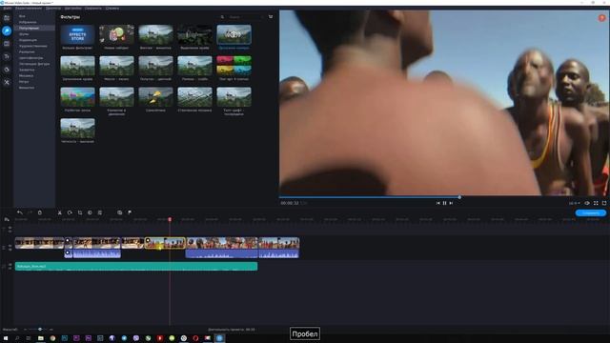610x343 pixels.
Task: Select the active Filters sidebar icon
Action: pyautogui.click(x=7, y=30)
